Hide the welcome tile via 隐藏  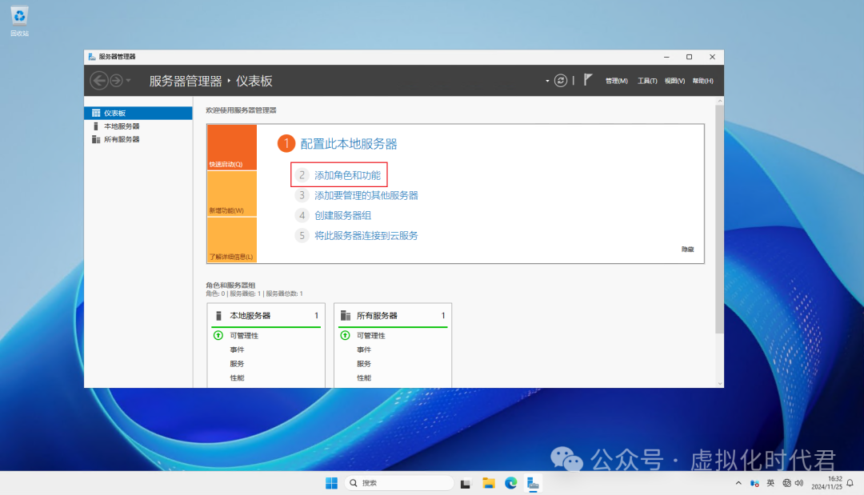(x=688, y=249)
